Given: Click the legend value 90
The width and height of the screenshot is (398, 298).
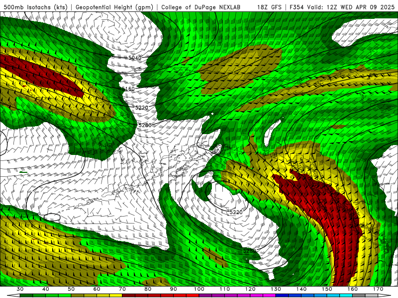Looking at the screenshot, I should click(174, 289).
